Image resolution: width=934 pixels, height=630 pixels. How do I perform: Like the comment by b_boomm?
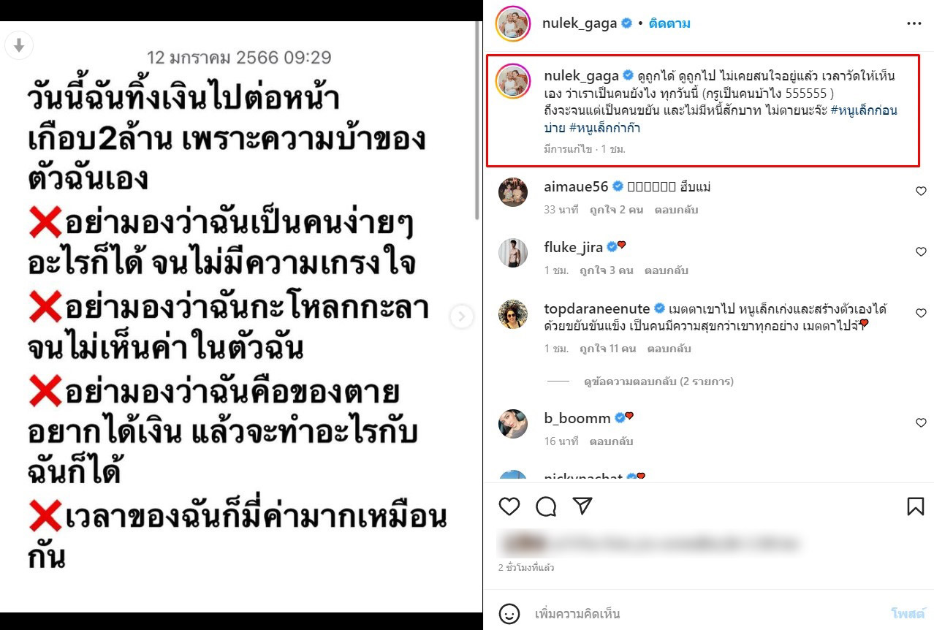coord(921,422)
